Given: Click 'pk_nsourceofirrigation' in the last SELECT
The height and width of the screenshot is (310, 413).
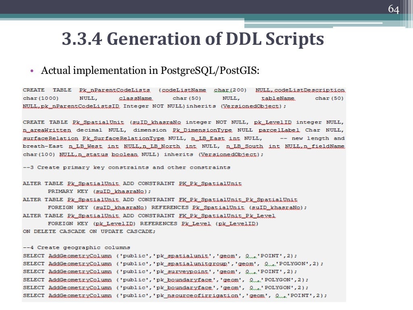Looking at the screenshot, I should (198, 295).
